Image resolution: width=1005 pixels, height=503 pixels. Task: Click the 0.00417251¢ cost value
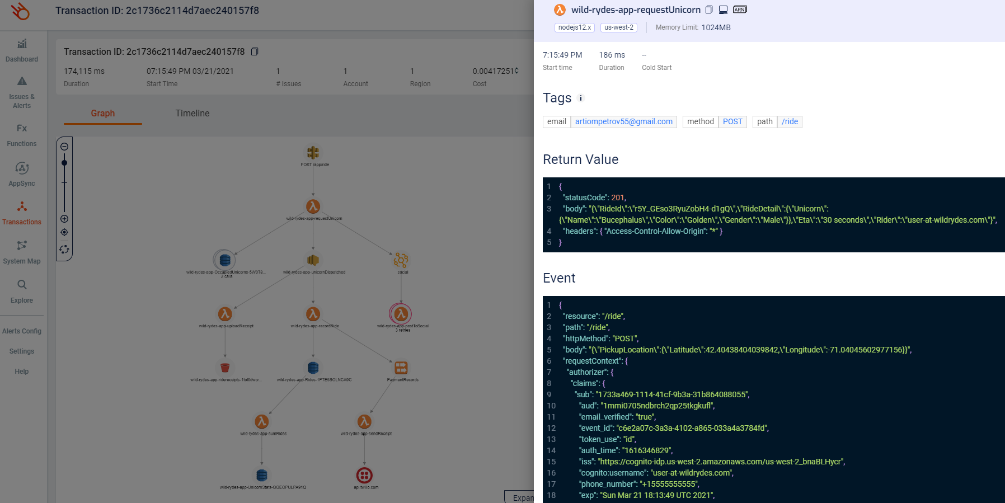pyautogui.click(x=496, y=71)
